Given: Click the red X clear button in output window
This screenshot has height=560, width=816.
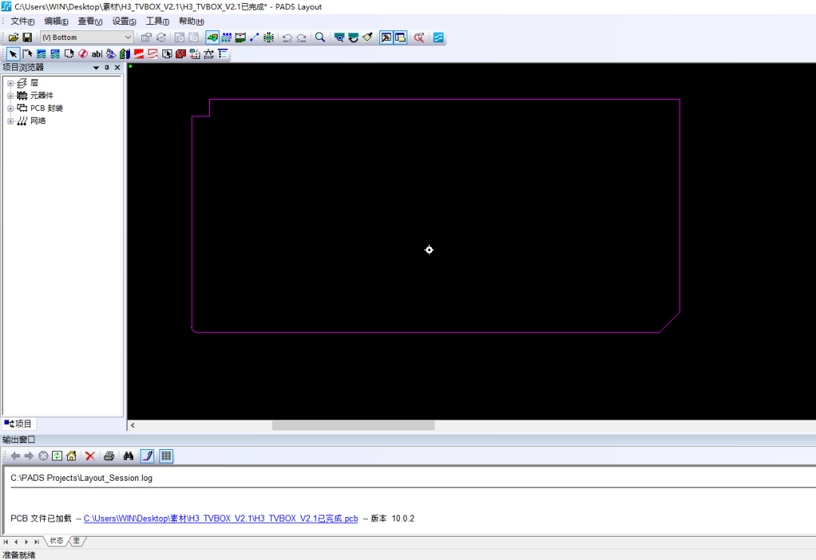Looking at the screenshot, I should tap(89, 455).
